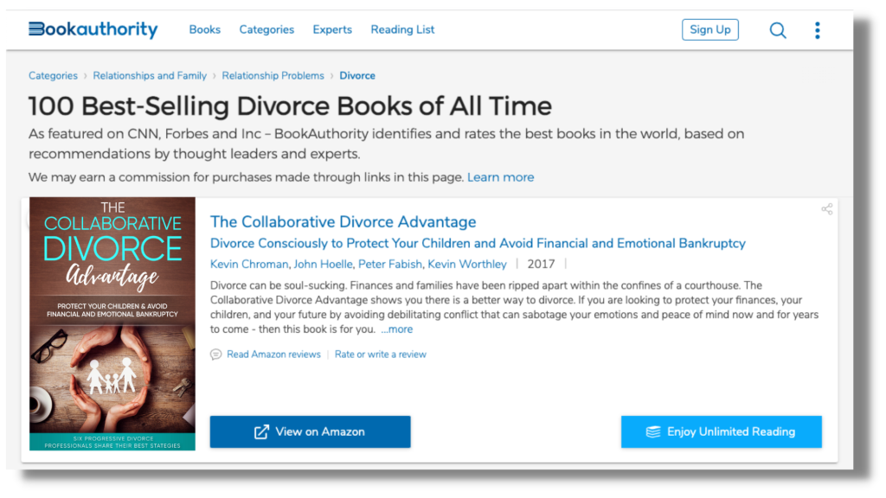
Task: Expand the description with ...more
Action: 397,329
